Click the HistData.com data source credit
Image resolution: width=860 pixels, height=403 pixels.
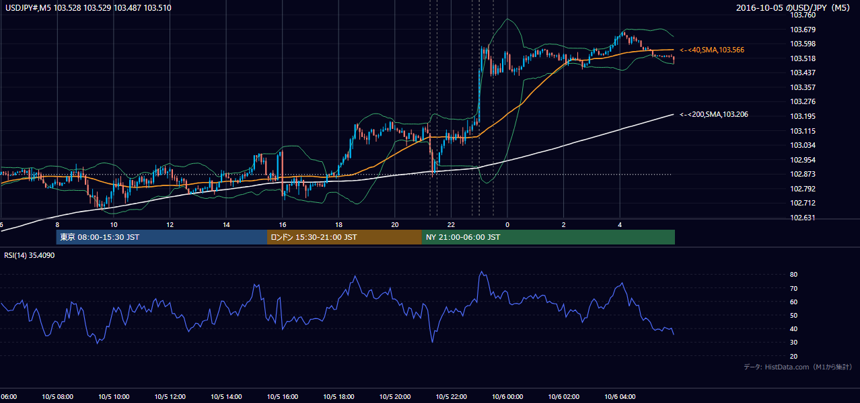798,367
